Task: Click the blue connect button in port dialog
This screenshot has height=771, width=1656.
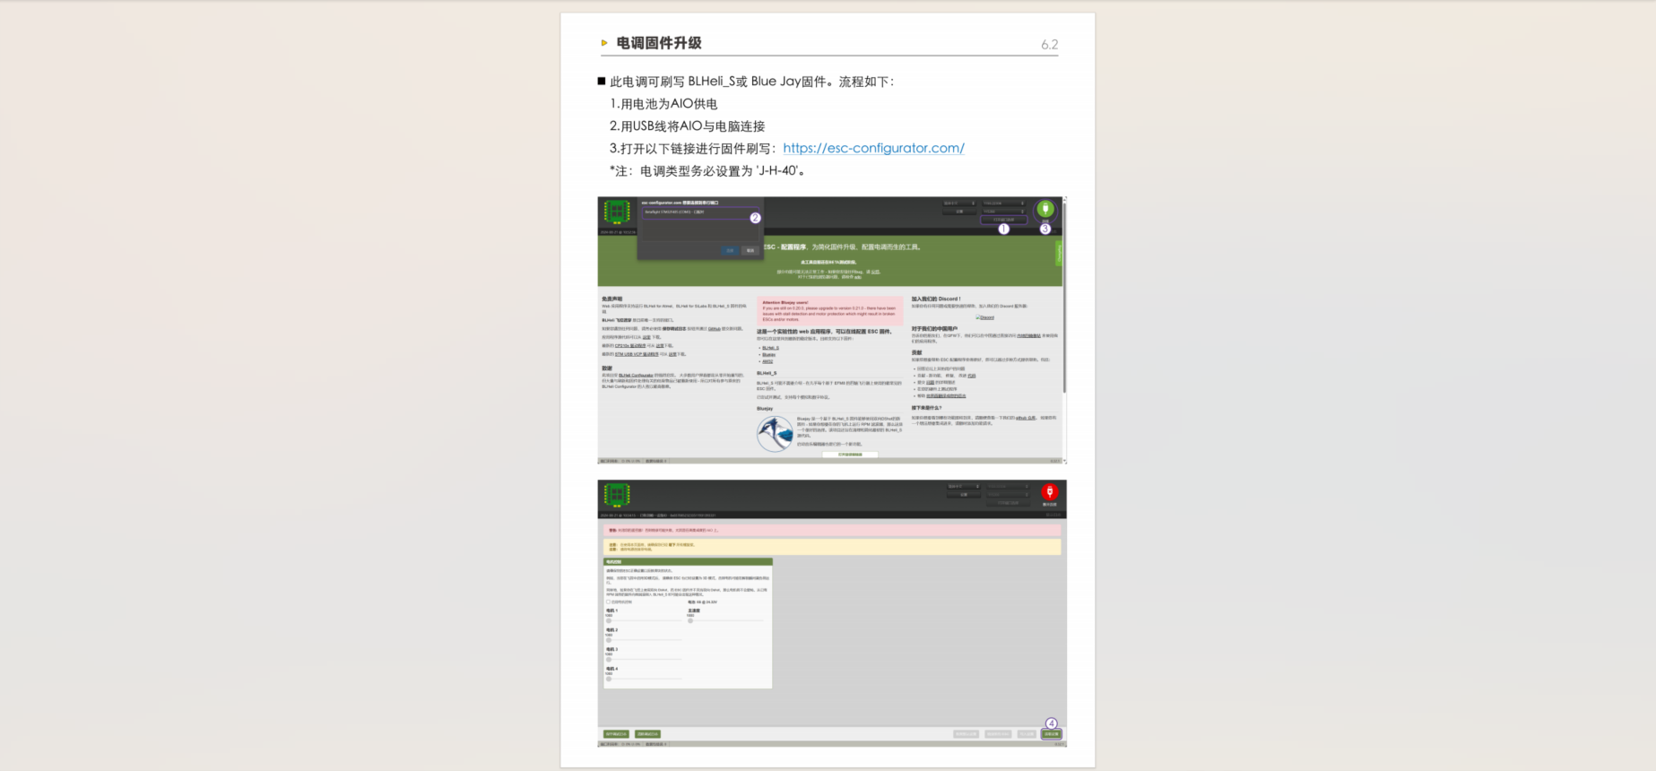Action: point(730,250)
